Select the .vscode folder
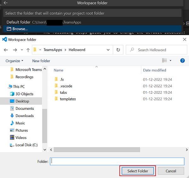189x178 pixels. (x=63, y=86)
